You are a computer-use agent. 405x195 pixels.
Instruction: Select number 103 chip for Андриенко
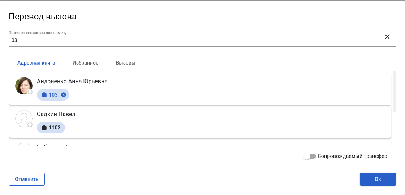coord(53,95)
